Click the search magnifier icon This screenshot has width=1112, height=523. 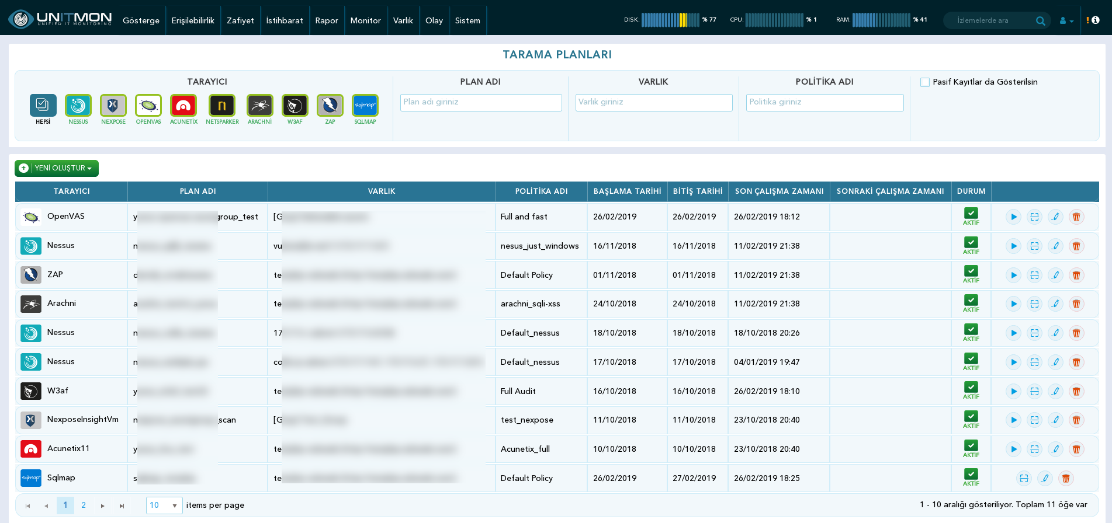(1040, 20)
